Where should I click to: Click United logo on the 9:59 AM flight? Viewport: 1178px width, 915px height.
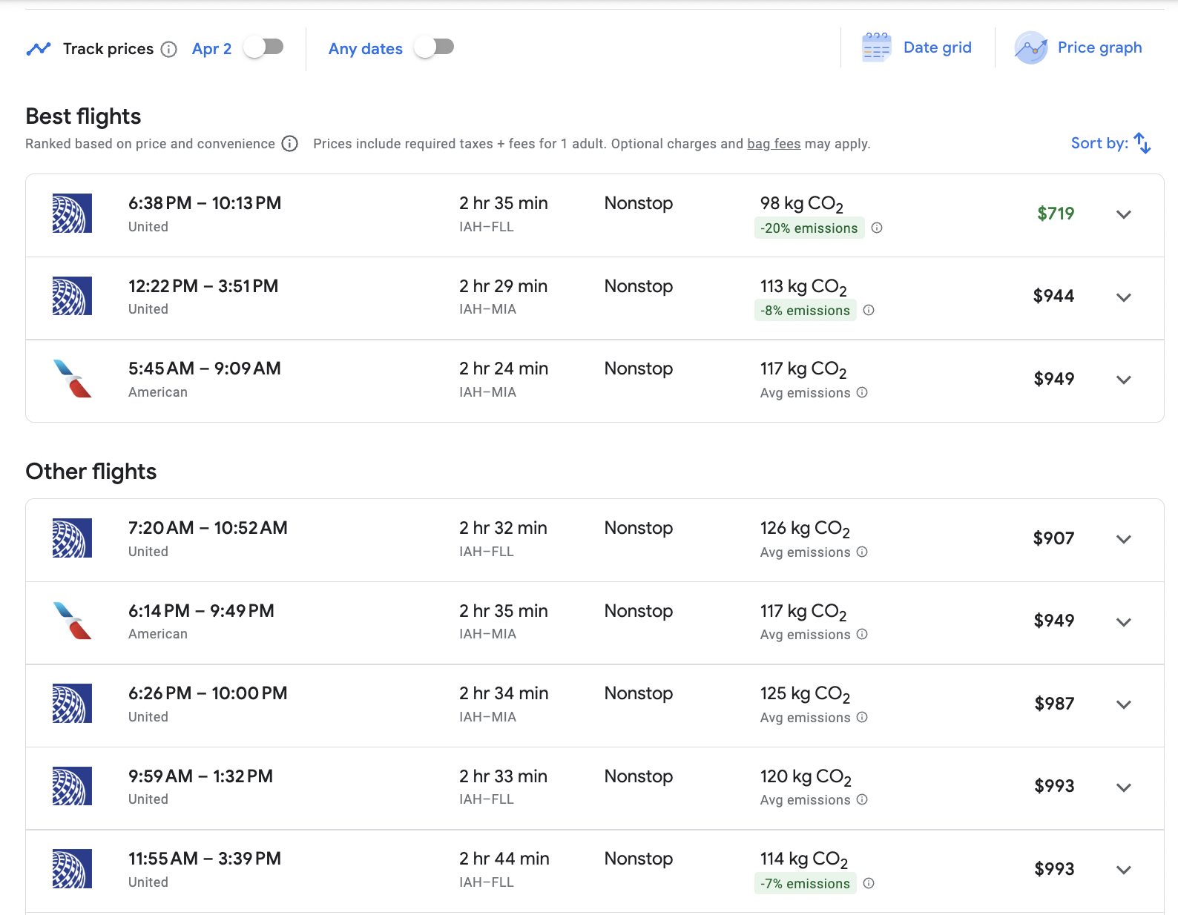72,786
